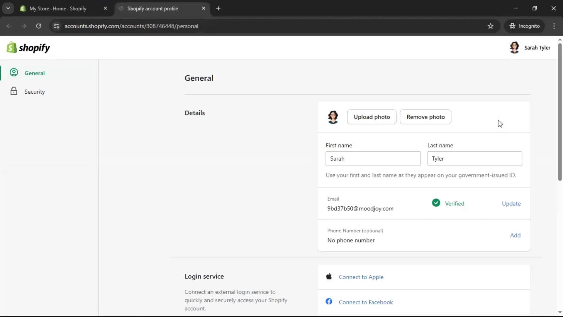563x317 pixels.
Task: Click the vertical page scrollbar
Action: [x=560, y=112]
